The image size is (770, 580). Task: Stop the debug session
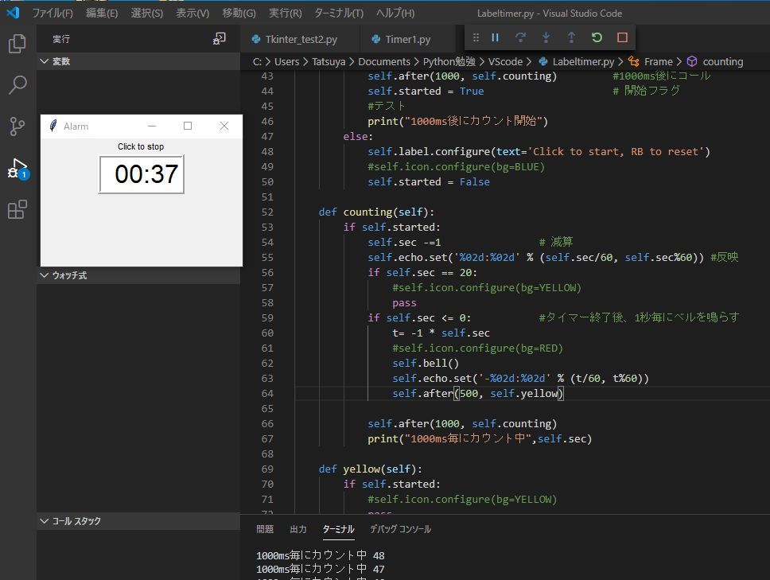coord(622,37)
